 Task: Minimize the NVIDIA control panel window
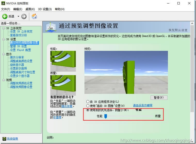168,3
